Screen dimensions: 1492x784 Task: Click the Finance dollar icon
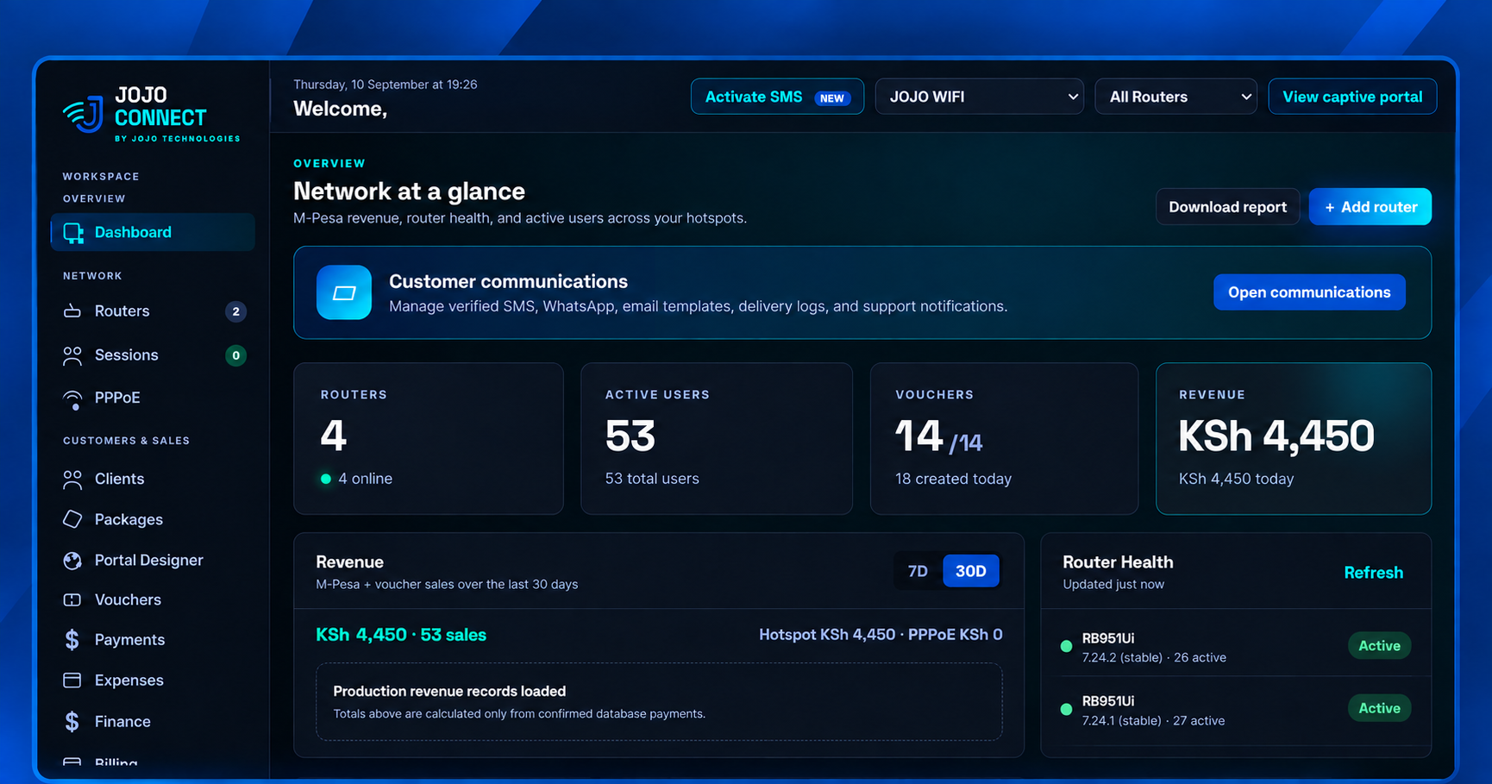(72, 722)
